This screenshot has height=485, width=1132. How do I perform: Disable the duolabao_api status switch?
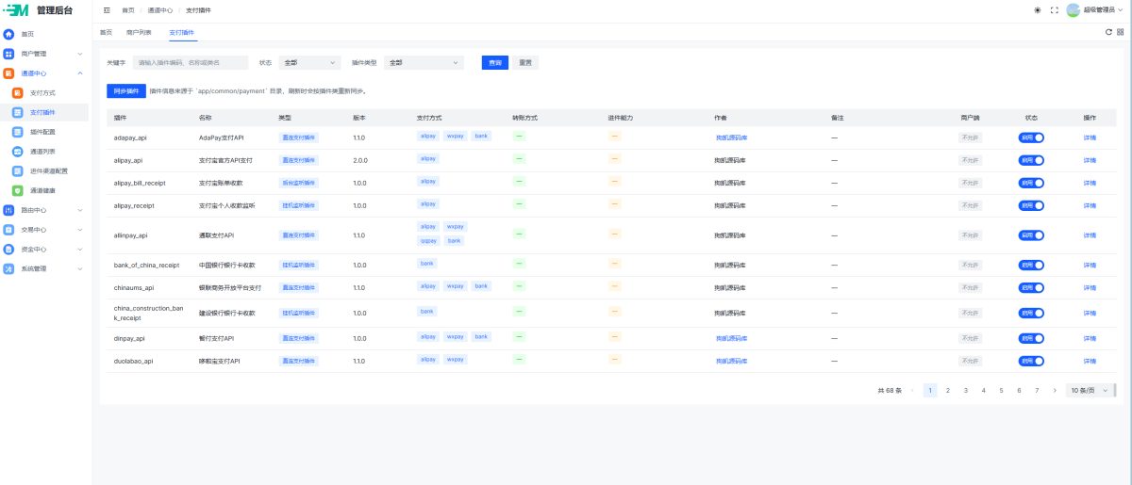coord(1031,361)
